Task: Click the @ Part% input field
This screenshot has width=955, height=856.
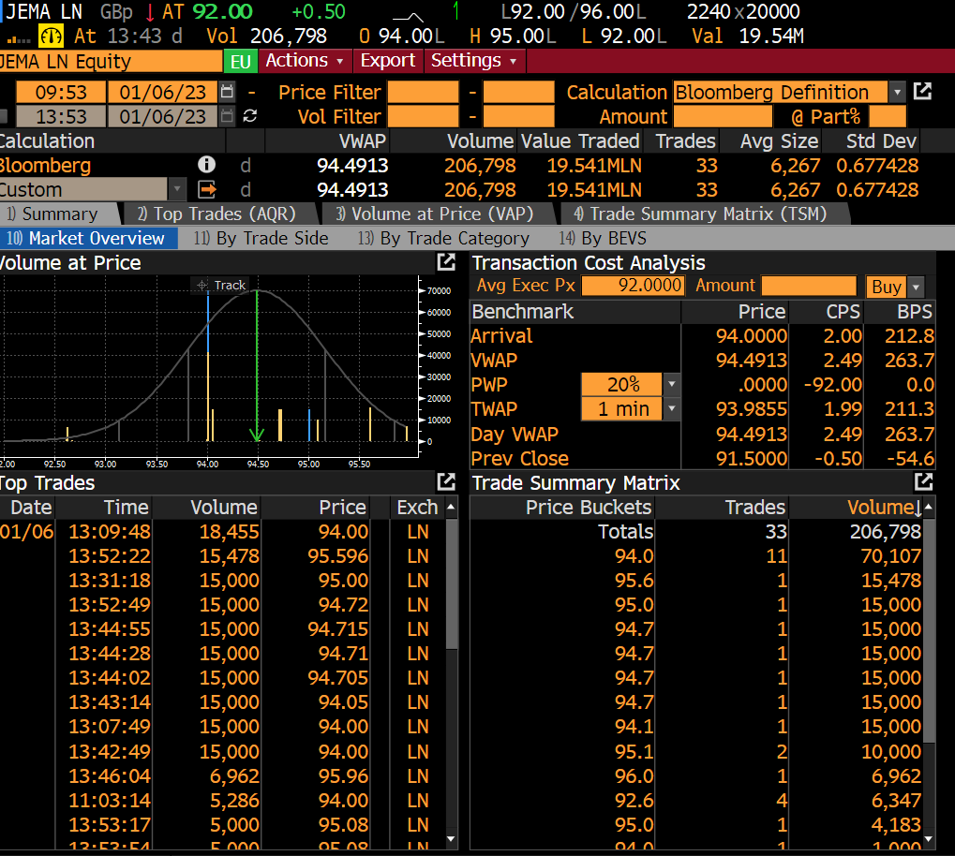Action: tap(888, 116)
